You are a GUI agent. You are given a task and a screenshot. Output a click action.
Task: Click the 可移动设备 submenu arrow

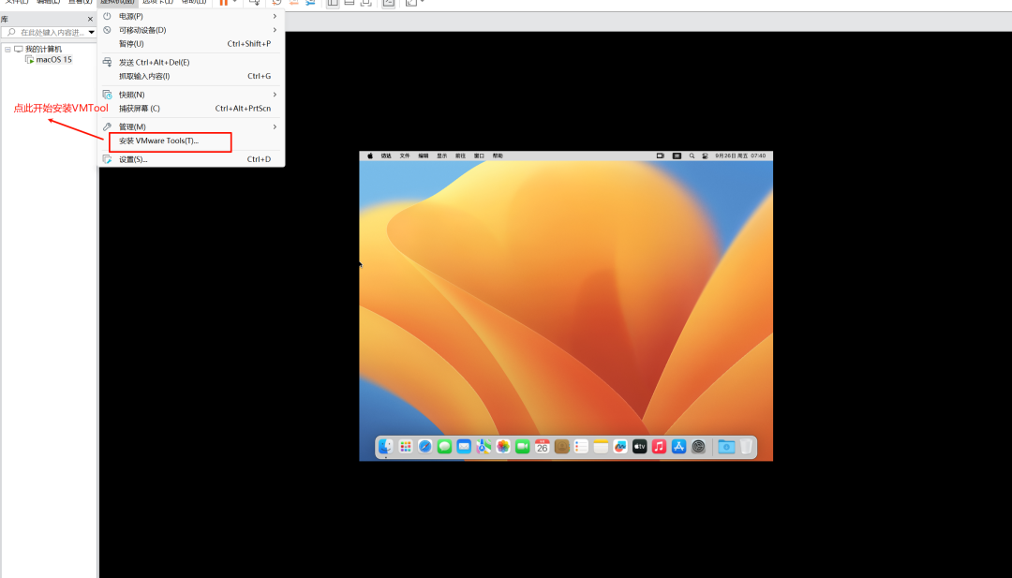tap(275, 30)
